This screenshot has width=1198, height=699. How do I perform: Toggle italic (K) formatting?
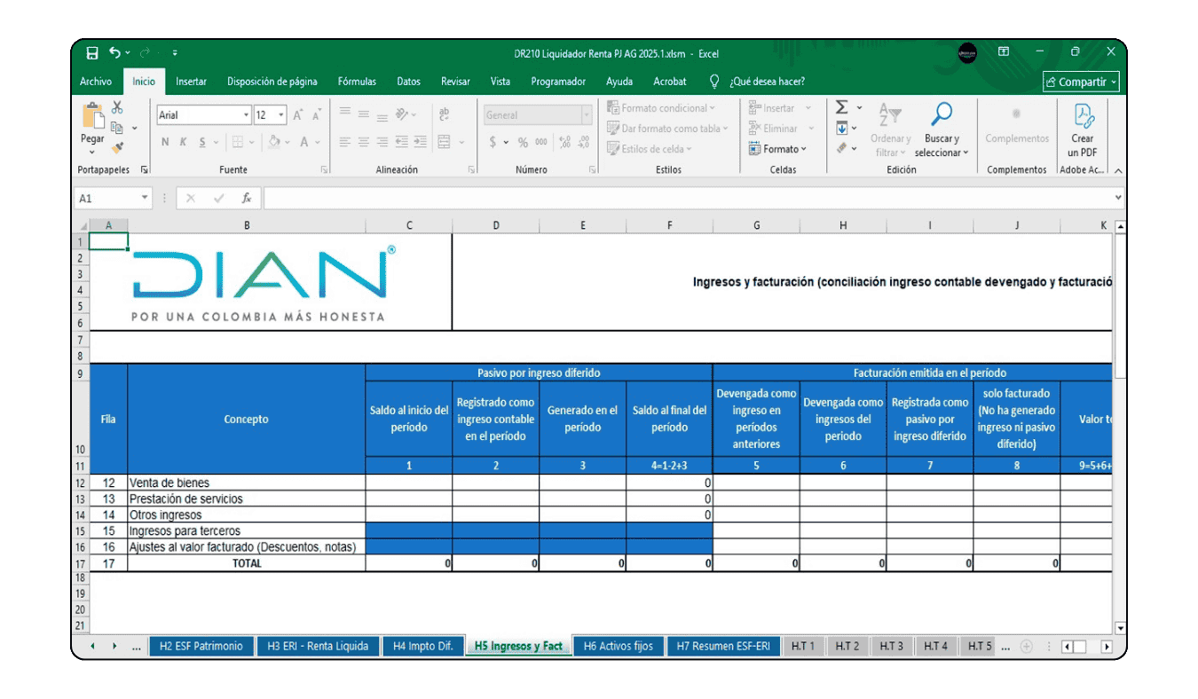[x=182, y=140]
